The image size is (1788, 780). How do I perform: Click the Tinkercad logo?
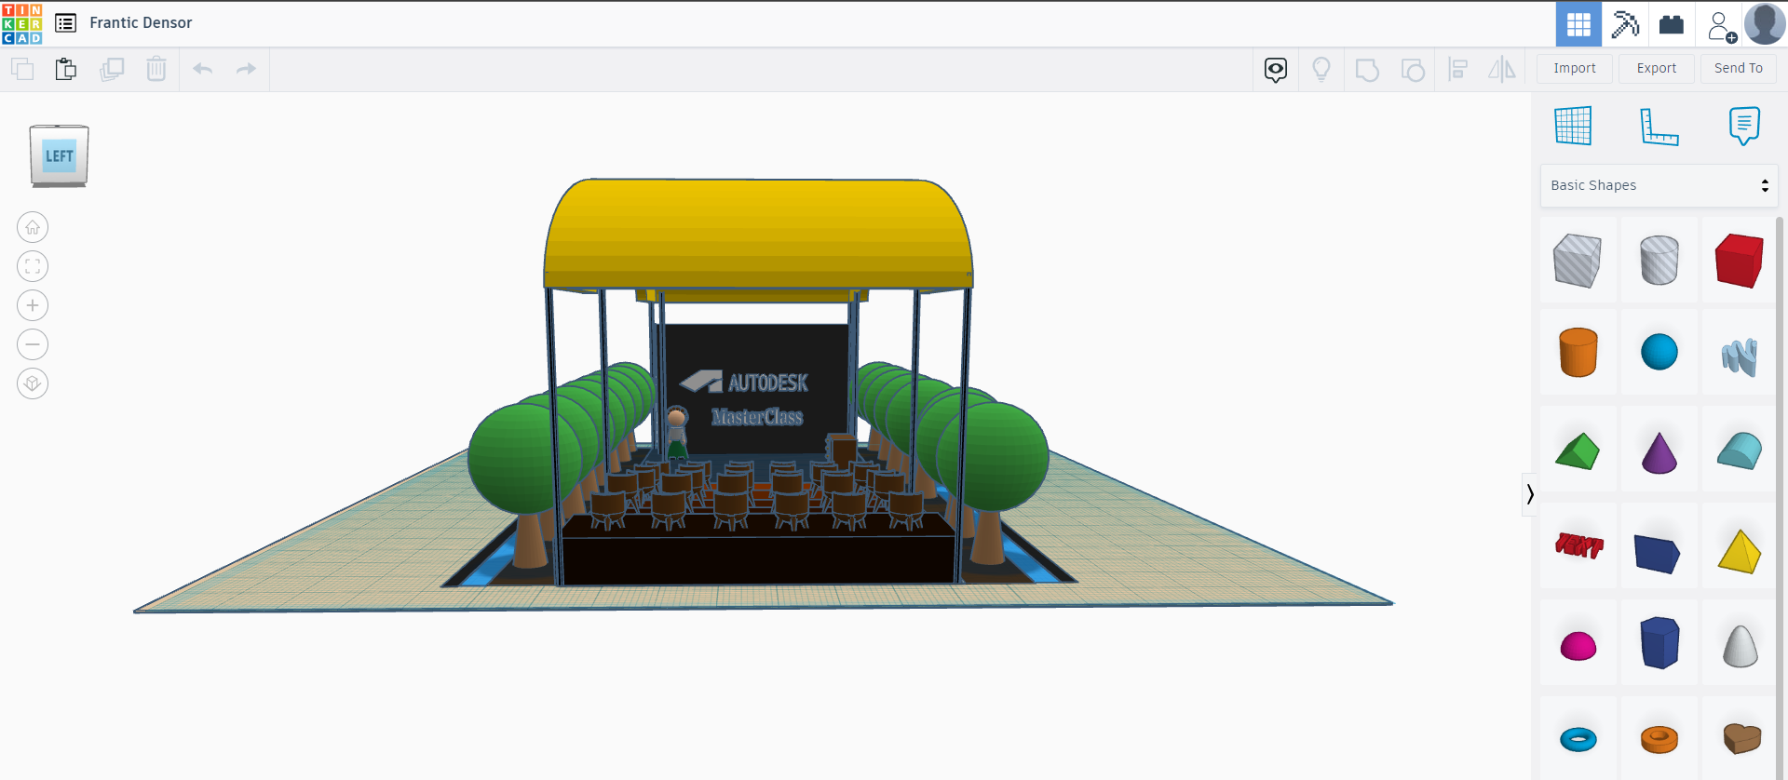point(21,23)
